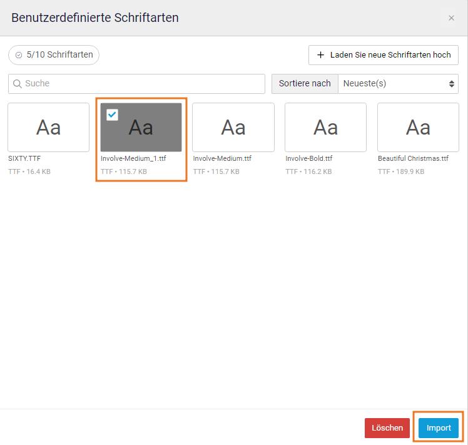Uncheck the Involve-Medium_1.ttf checkbox

pos(112,115)
